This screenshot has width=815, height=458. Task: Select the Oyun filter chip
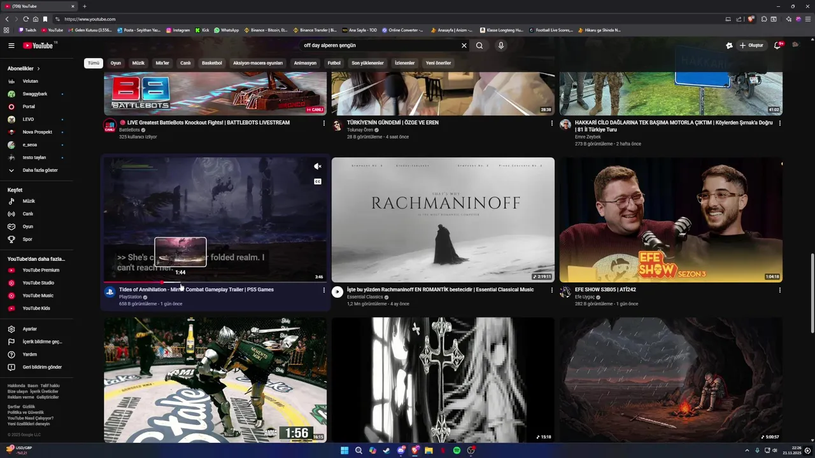115,63
